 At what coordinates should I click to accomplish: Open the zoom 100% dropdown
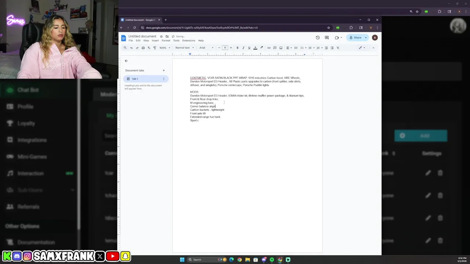point(165,48)
